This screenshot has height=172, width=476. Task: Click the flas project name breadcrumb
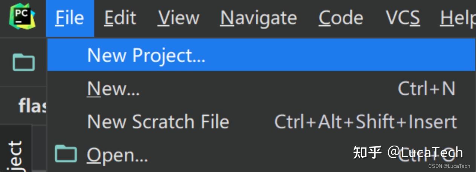[x=32, y=106]
